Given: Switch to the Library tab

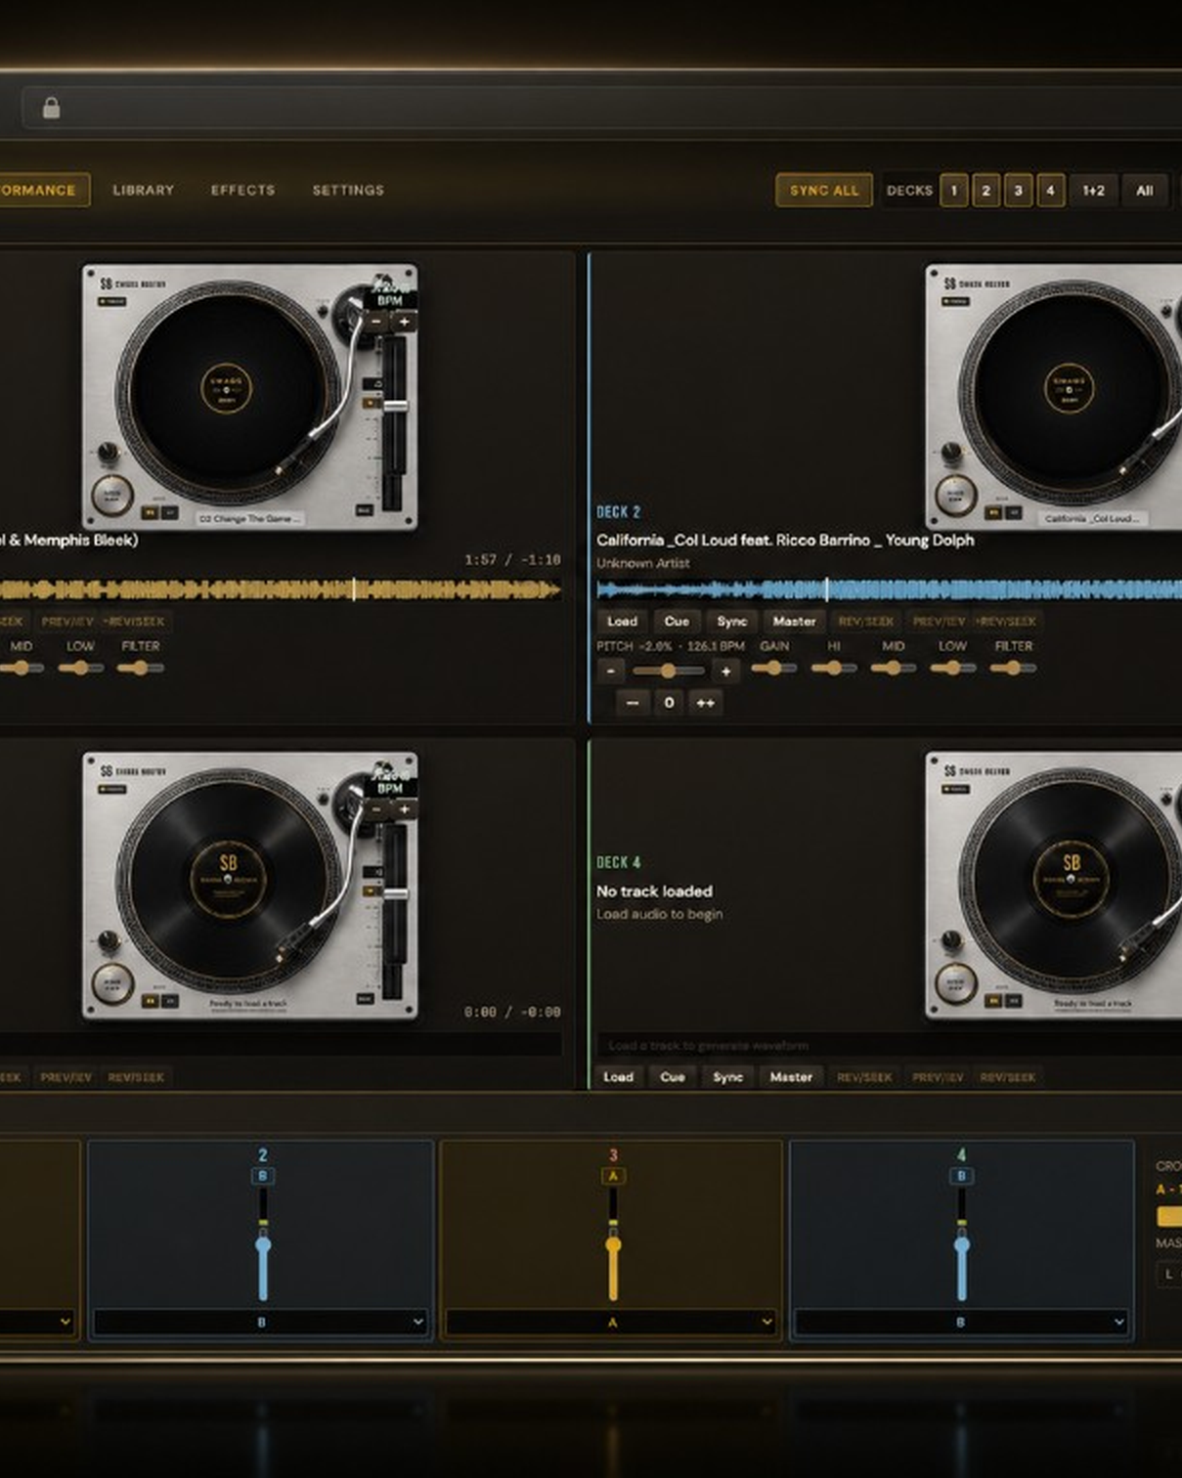Looking at the screenshot, I should (x=143, y=190).
